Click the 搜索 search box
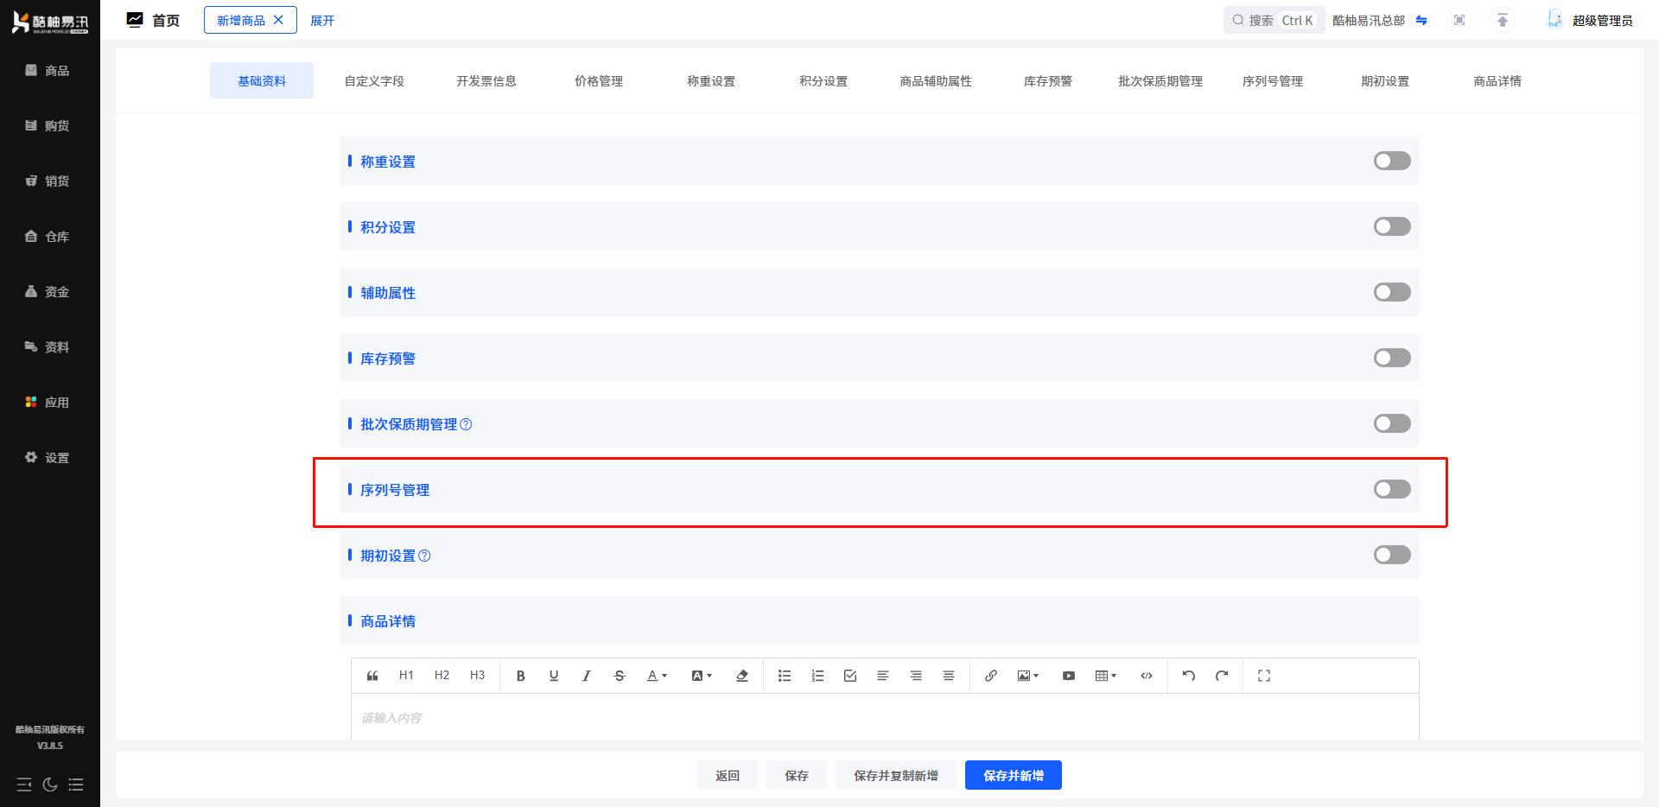 [1273, 21]
